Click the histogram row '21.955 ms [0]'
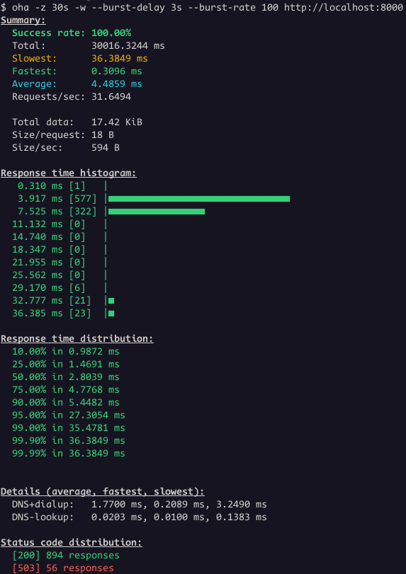This screenshot has height=574, width=406. (x=60, y=263)
